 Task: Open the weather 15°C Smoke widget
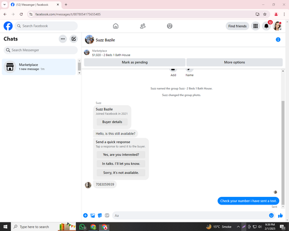(218, 227)
